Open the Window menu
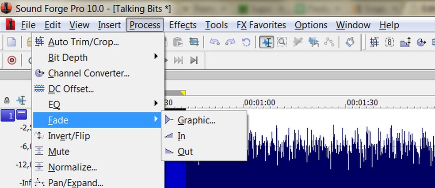 tap(353, 25)
